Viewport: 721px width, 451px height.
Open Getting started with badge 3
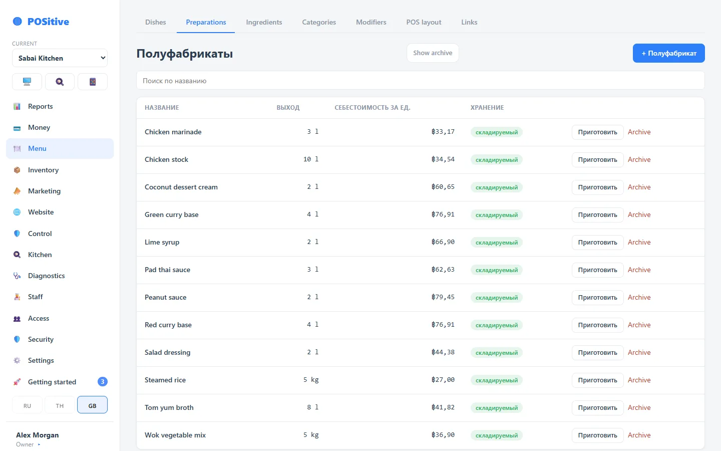60,382
